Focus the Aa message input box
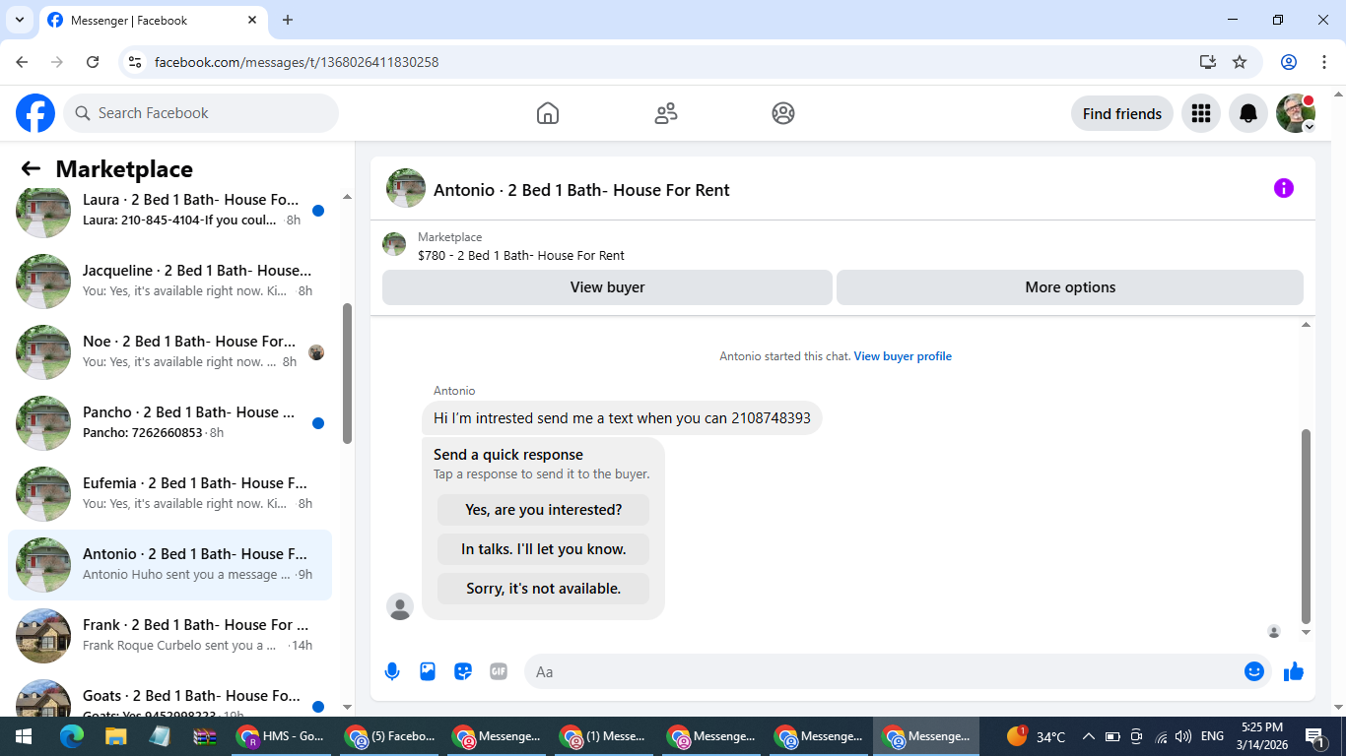This screenshot has height=756, width=1346. (883, 671)
